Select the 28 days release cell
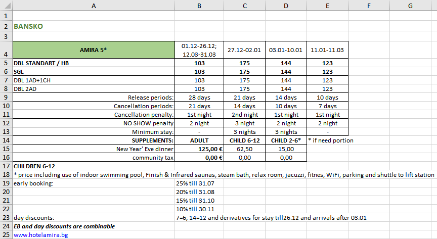Viewport: 437px width, 239px height. click(199, 98)
